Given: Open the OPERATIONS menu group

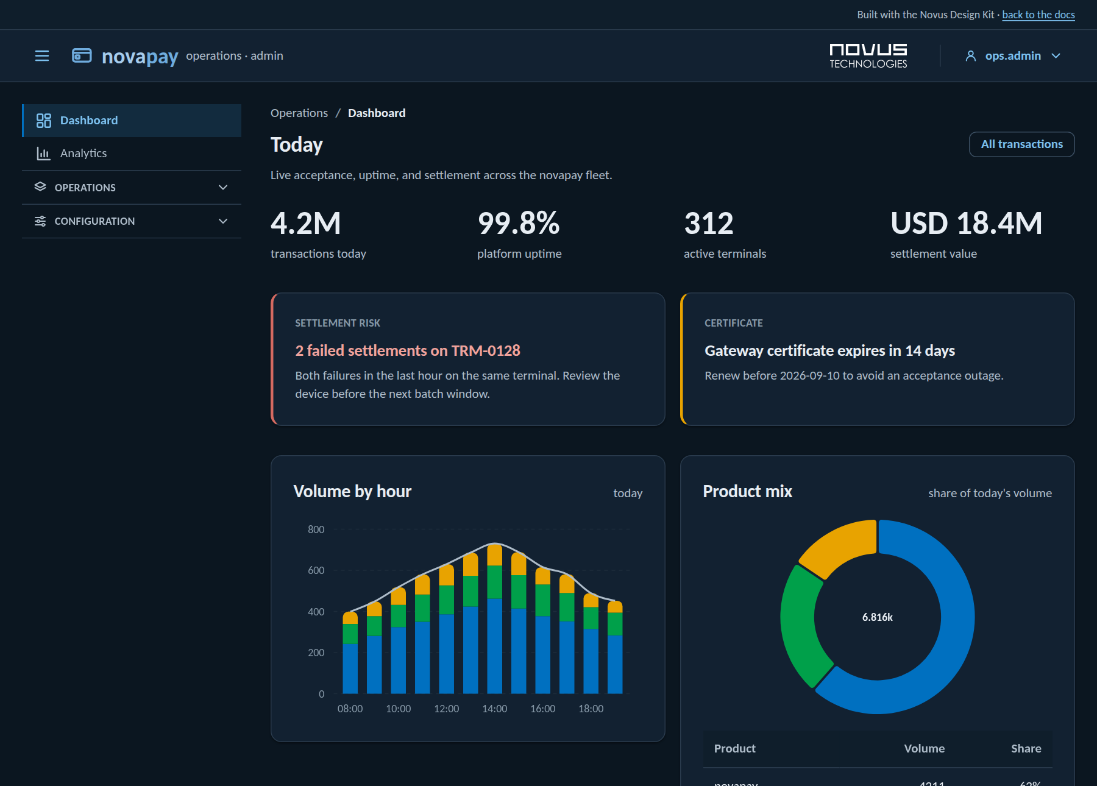Looking at the screenshot, I should (132, 187).
